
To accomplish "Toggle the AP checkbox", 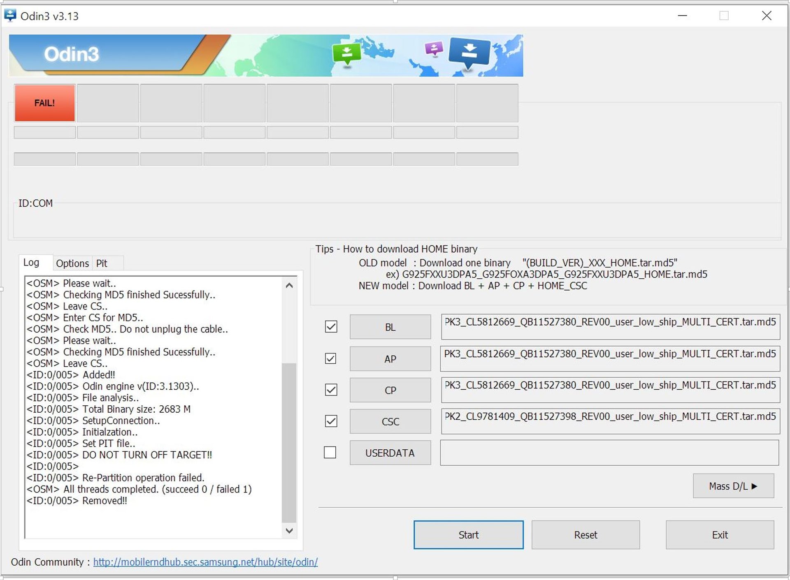I will tap(330, 358).
